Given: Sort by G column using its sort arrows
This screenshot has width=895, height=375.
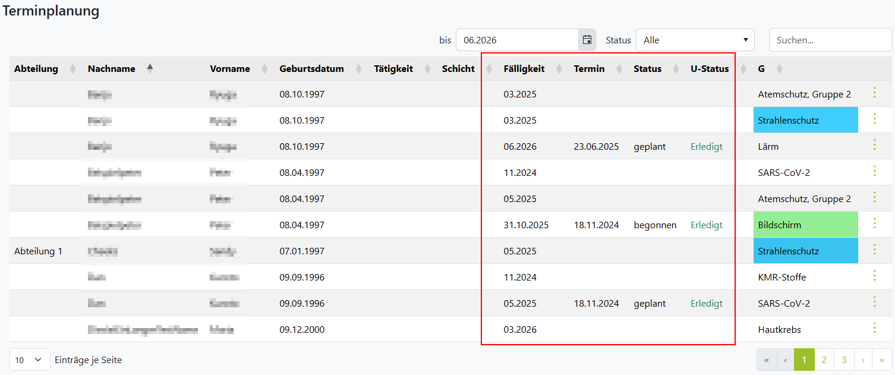Looking at the screenshot, I should tap(779, 69).
